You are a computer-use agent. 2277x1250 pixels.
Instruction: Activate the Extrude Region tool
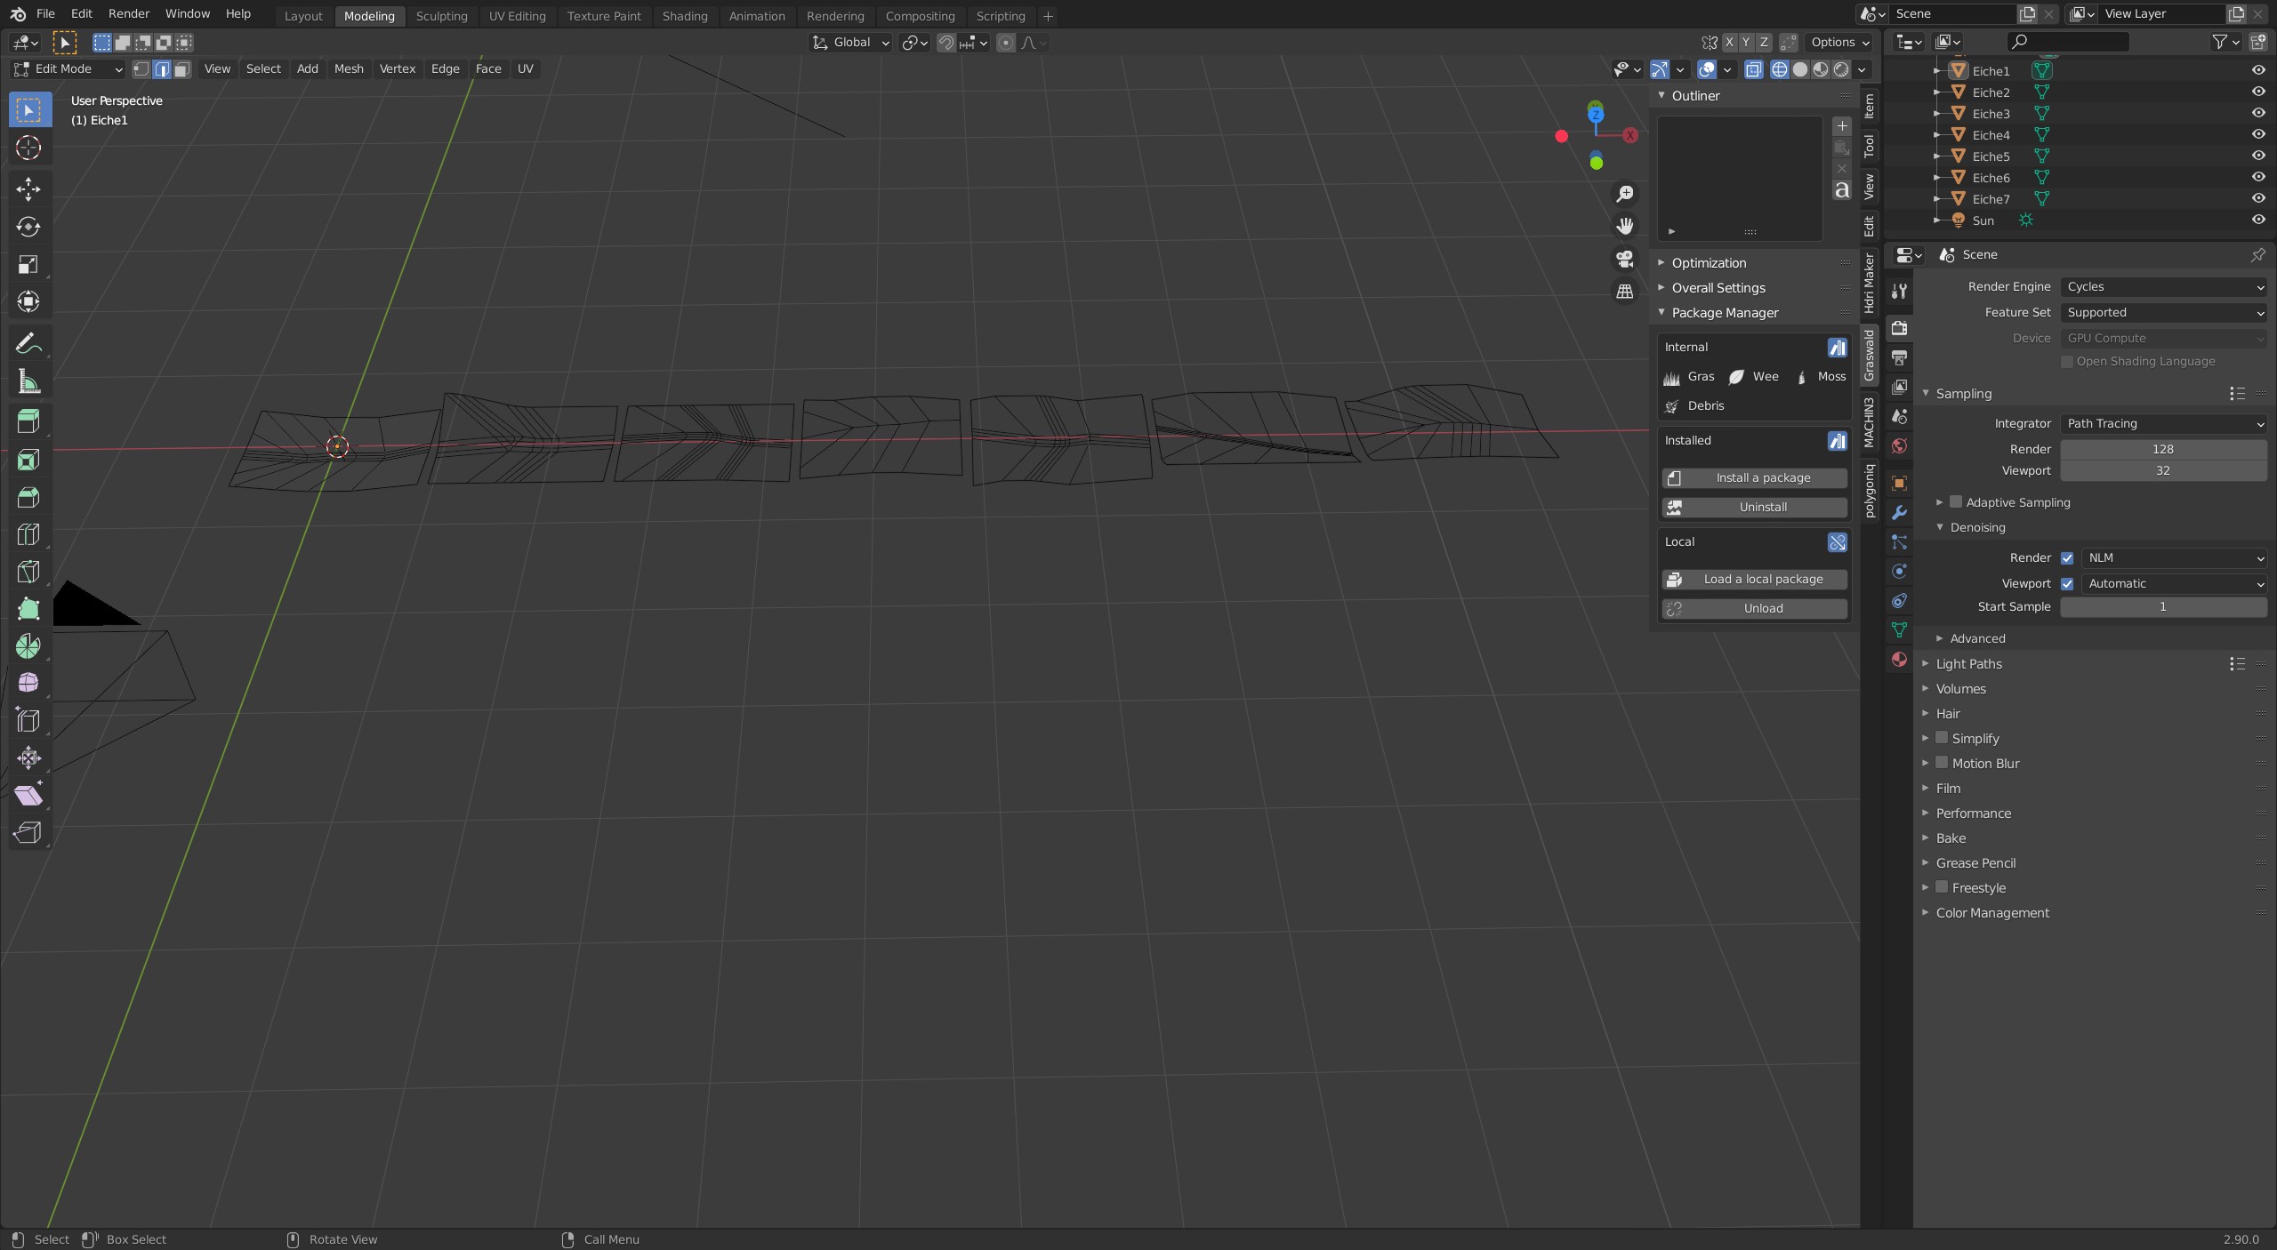(x=28, y=421)
